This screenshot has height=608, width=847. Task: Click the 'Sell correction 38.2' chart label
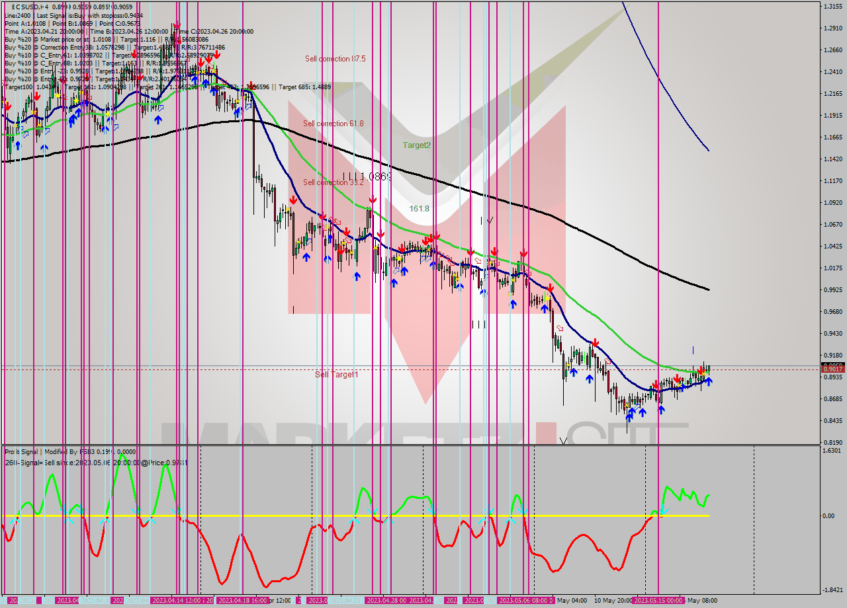coord(334,182)
